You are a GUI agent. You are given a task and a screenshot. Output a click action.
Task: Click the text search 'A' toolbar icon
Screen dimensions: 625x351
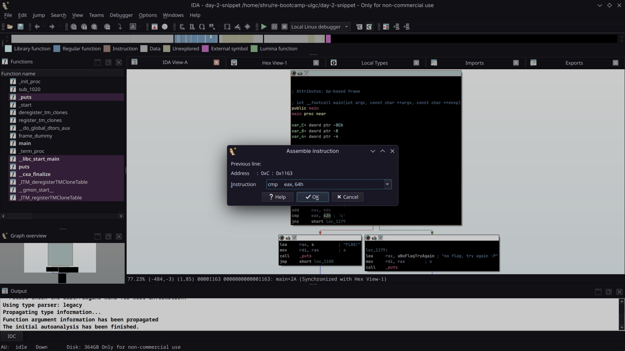[133, 27]
